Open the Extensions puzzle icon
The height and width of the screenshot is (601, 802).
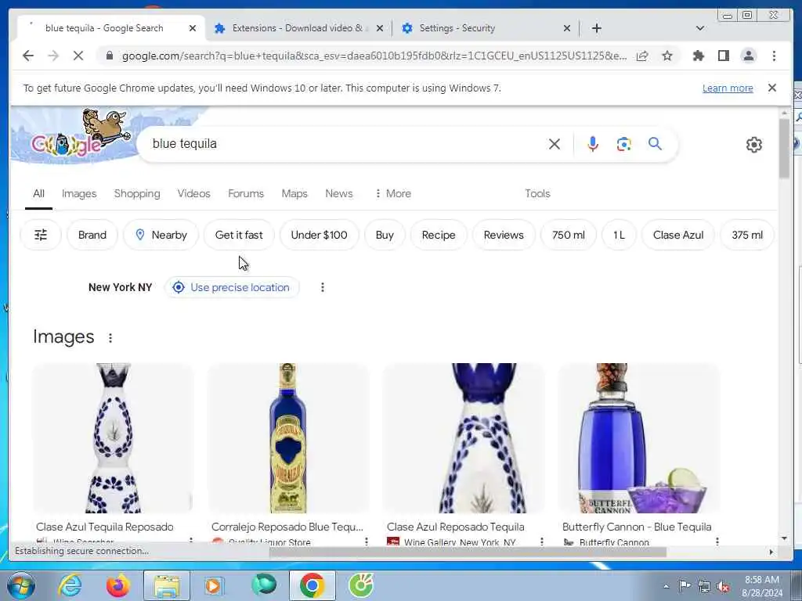(x=698, y=56)
